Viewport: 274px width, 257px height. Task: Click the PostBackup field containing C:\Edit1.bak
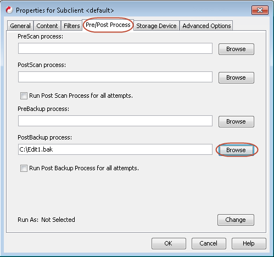[115, 149]
